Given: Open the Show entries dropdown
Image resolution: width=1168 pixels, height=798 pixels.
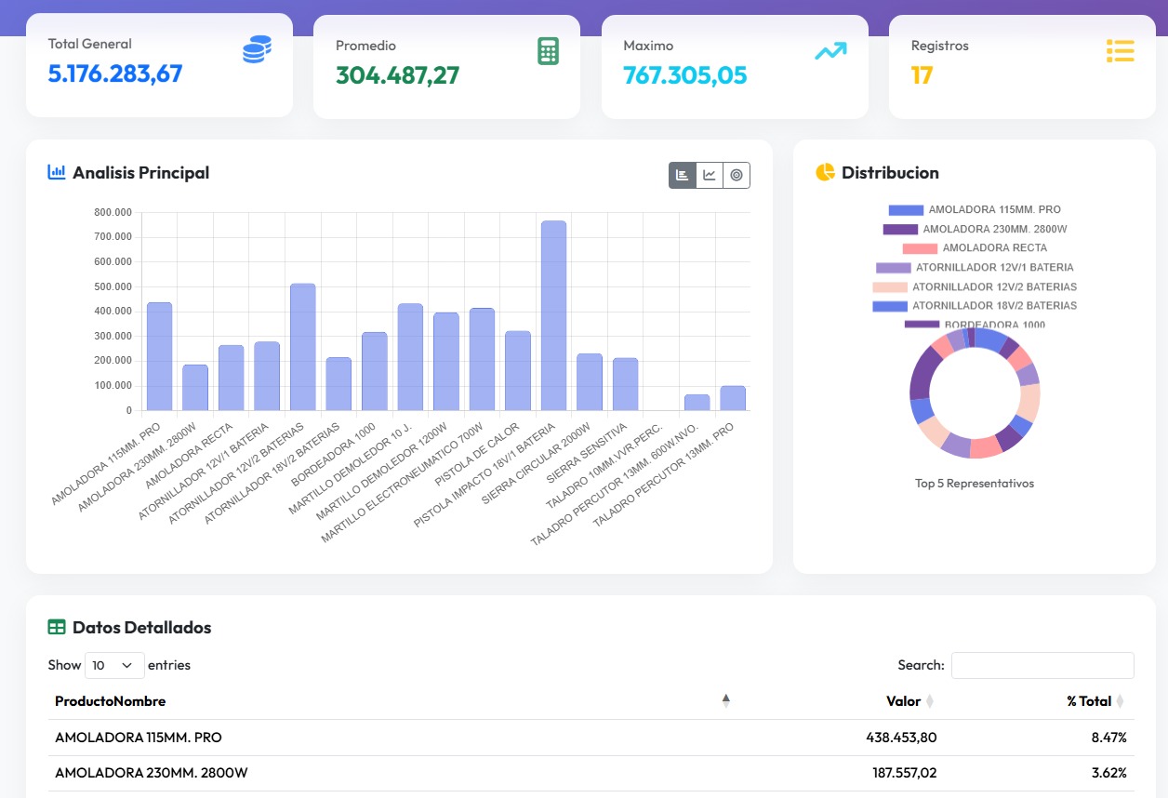Looking at the screenshot, I should [114, 665].
